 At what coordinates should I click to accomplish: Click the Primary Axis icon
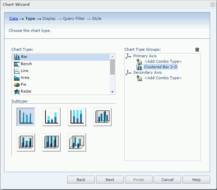click(128, 56)
